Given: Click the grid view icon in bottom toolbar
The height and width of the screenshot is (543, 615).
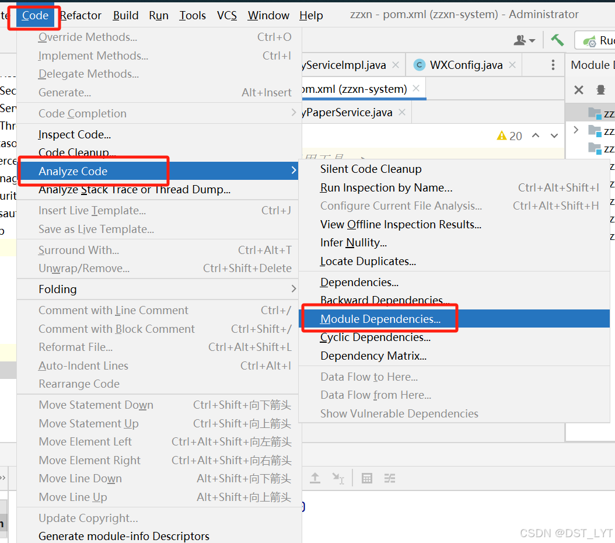Looking at the screenshot, I should (x=367, y=478).
